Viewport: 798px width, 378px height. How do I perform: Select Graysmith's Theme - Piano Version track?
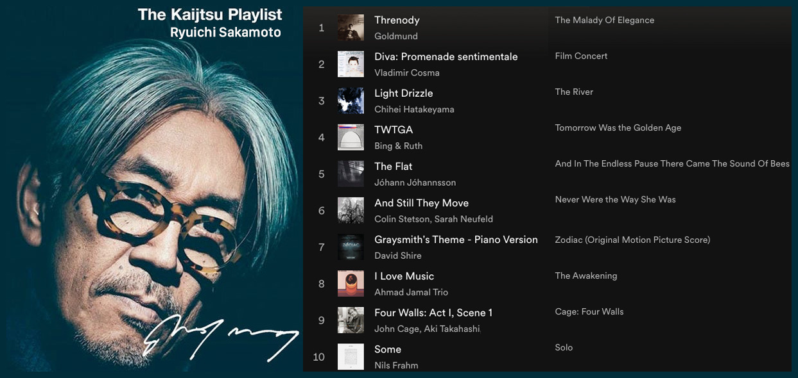456,240
